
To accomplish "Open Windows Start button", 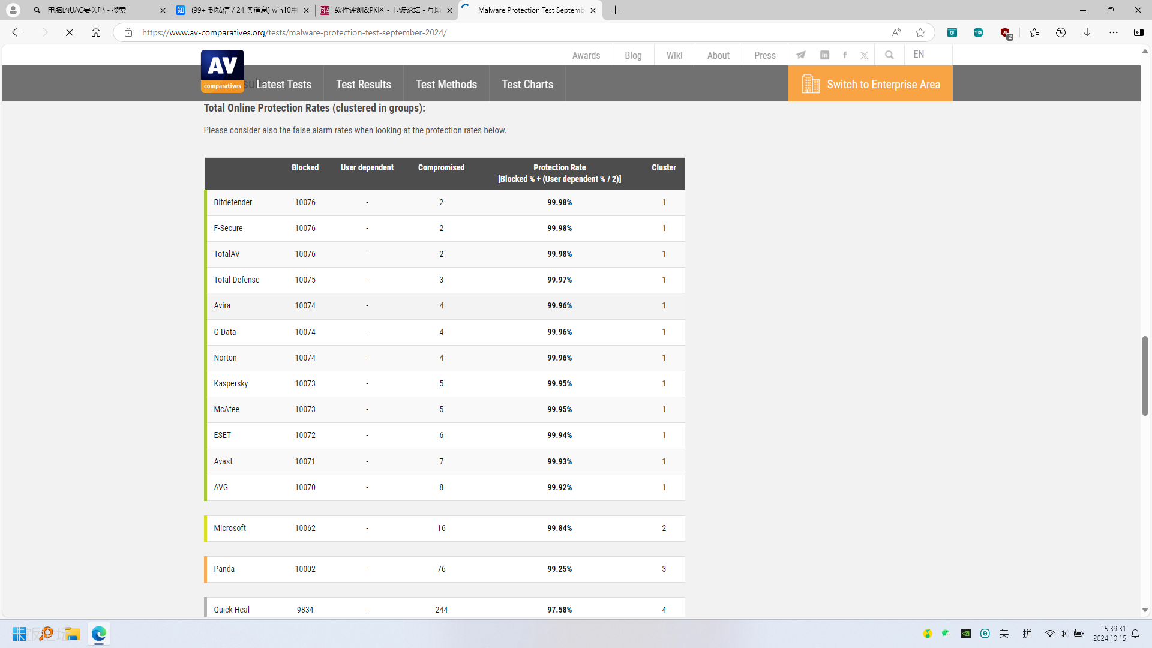I will coord(19,634).
